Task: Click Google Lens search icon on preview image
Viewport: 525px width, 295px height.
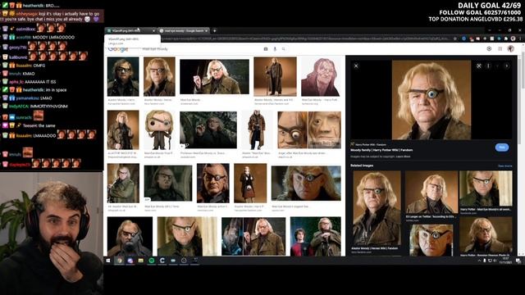Action: [x=479, y=66]
